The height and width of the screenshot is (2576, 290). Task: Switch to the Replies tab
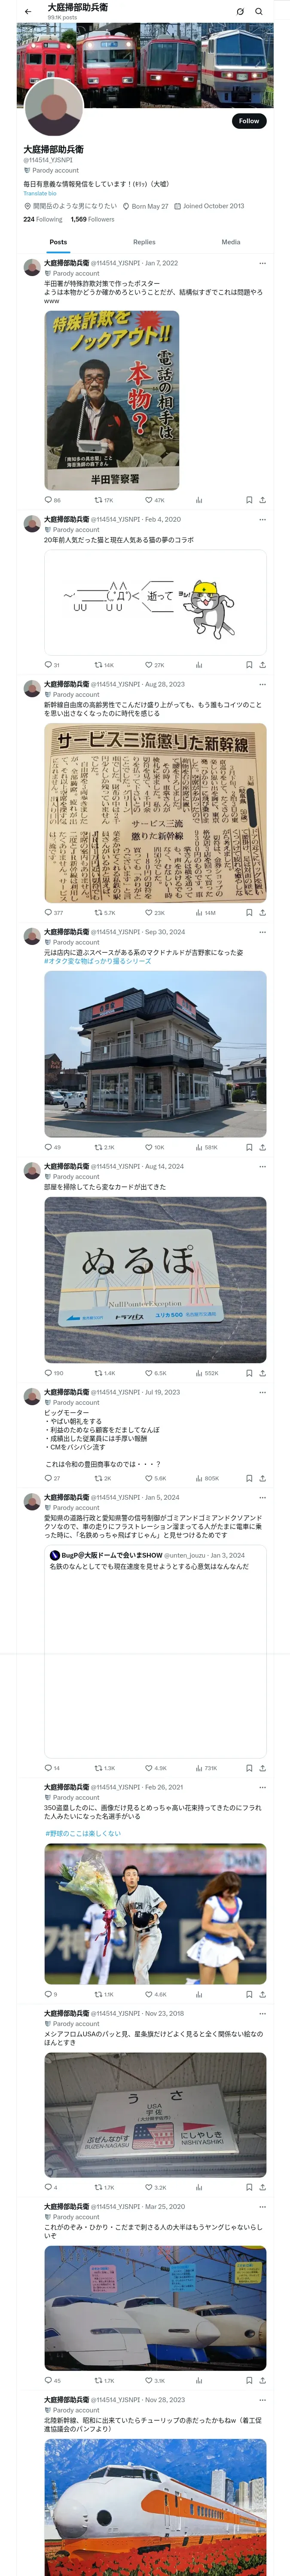click(x=144, y=242)
